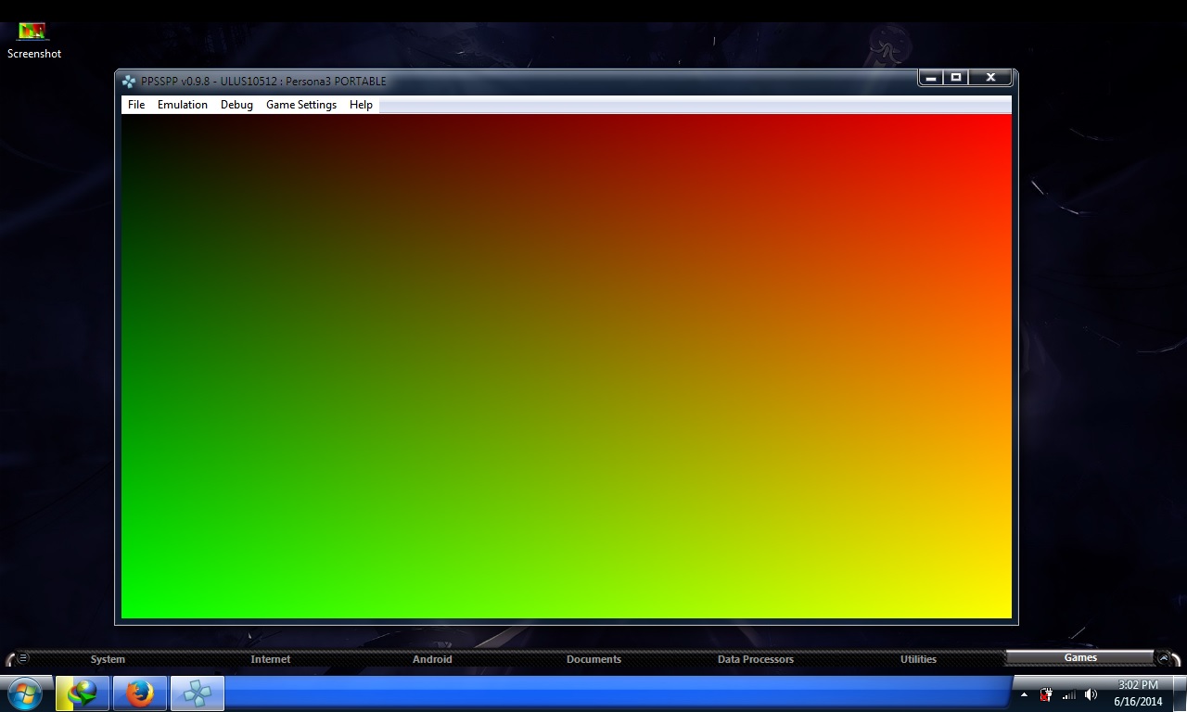This screenshot has height=712, width=1187.
Task: Maximize the PPSSPP window
Action: pyautogui.click(x=956, y=78)
